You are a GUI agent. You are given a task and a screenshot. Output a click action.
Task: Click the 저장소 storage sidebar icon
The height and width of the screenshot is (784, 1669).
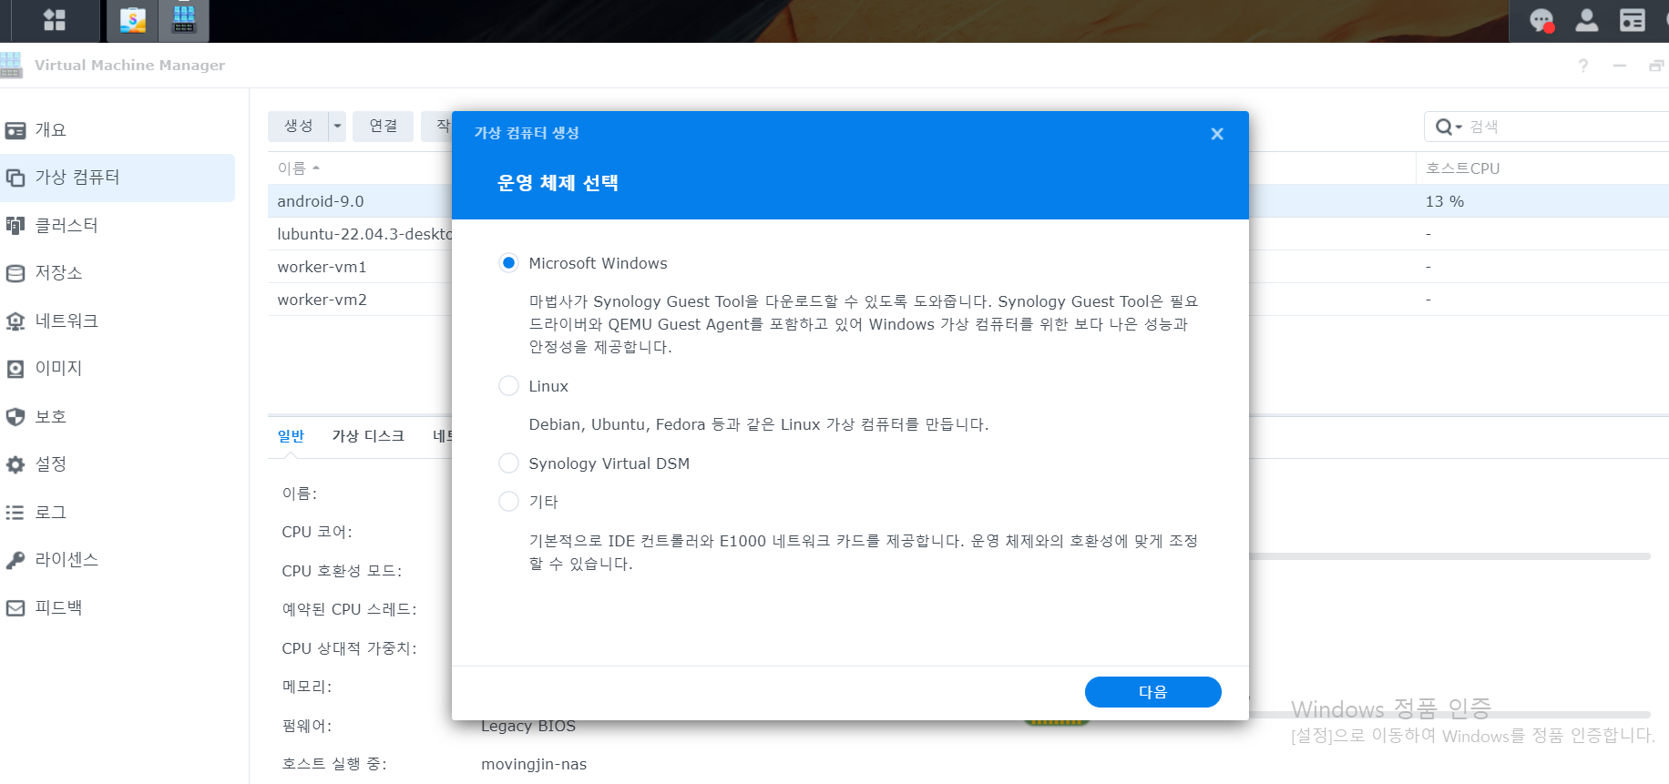pyautogui.click(x=15, y=273)
